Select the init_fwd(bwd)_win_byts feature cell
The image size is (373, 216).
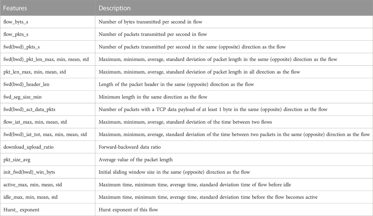pyautogui.click(x=48, y=172)
